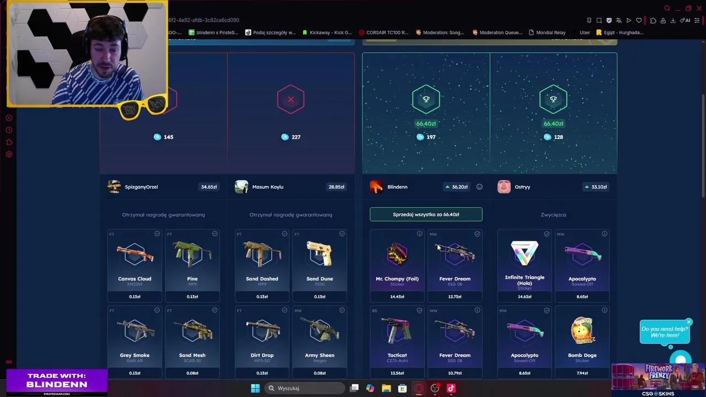The width and height of the screenshot is (706, 397).
Task: Launch Copilot from the taskbar
Action: point(370,388)
